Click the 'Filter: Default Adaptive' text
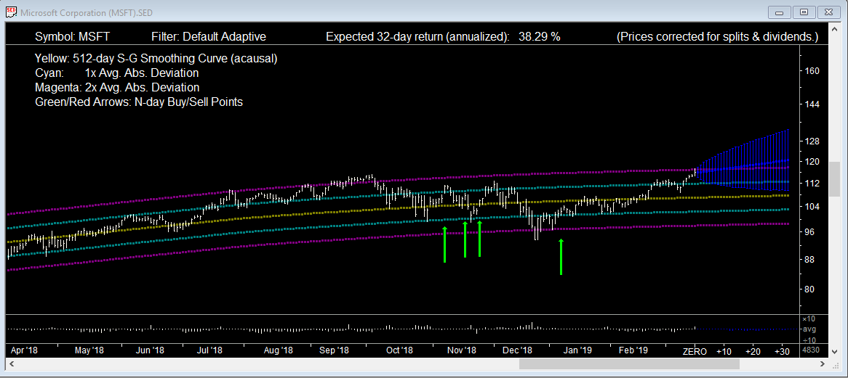The height and width of the screenshot is (378, 848). coord(209,37)
